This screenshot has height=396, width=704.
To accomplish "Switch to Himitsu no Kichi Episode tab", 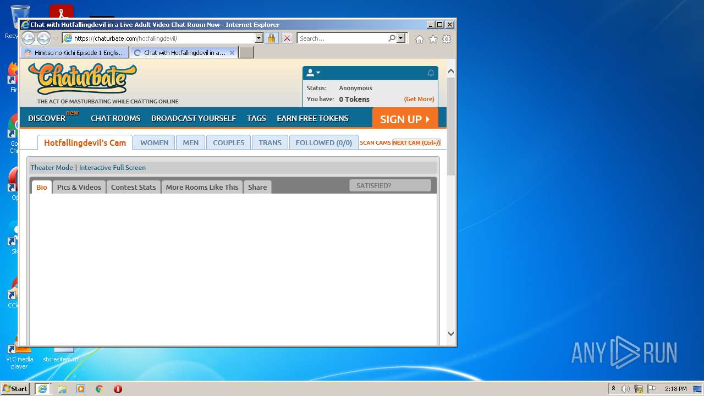I will point(75,53).
